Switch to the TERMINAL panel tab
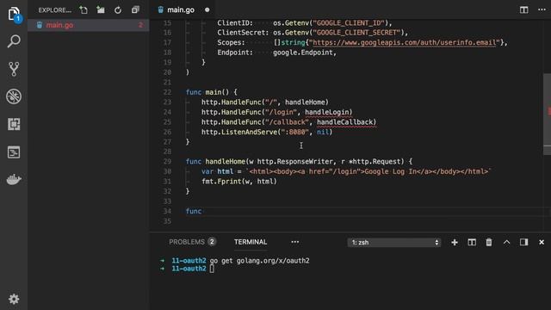Image resolution: width=551 pixels, height=310 pixels. 251,242
